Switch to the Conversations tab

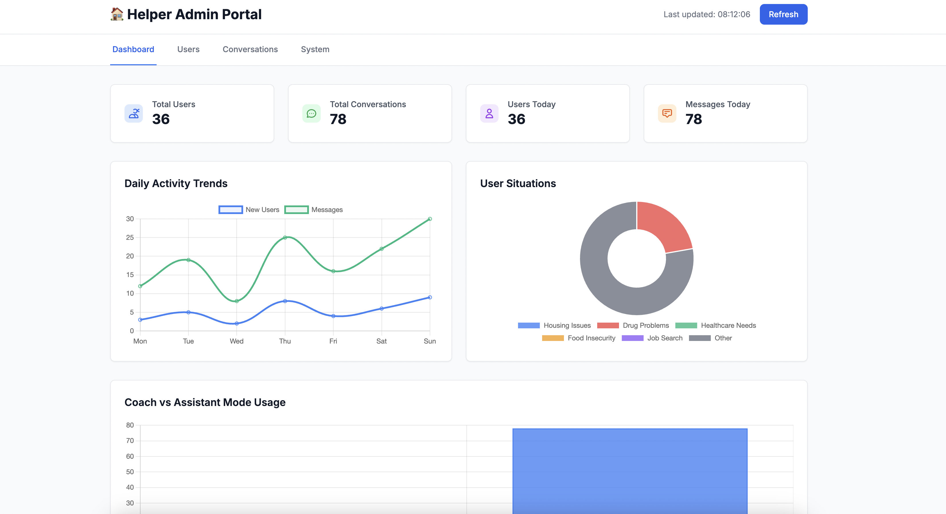pyautogui.click(x=250, y=50)
